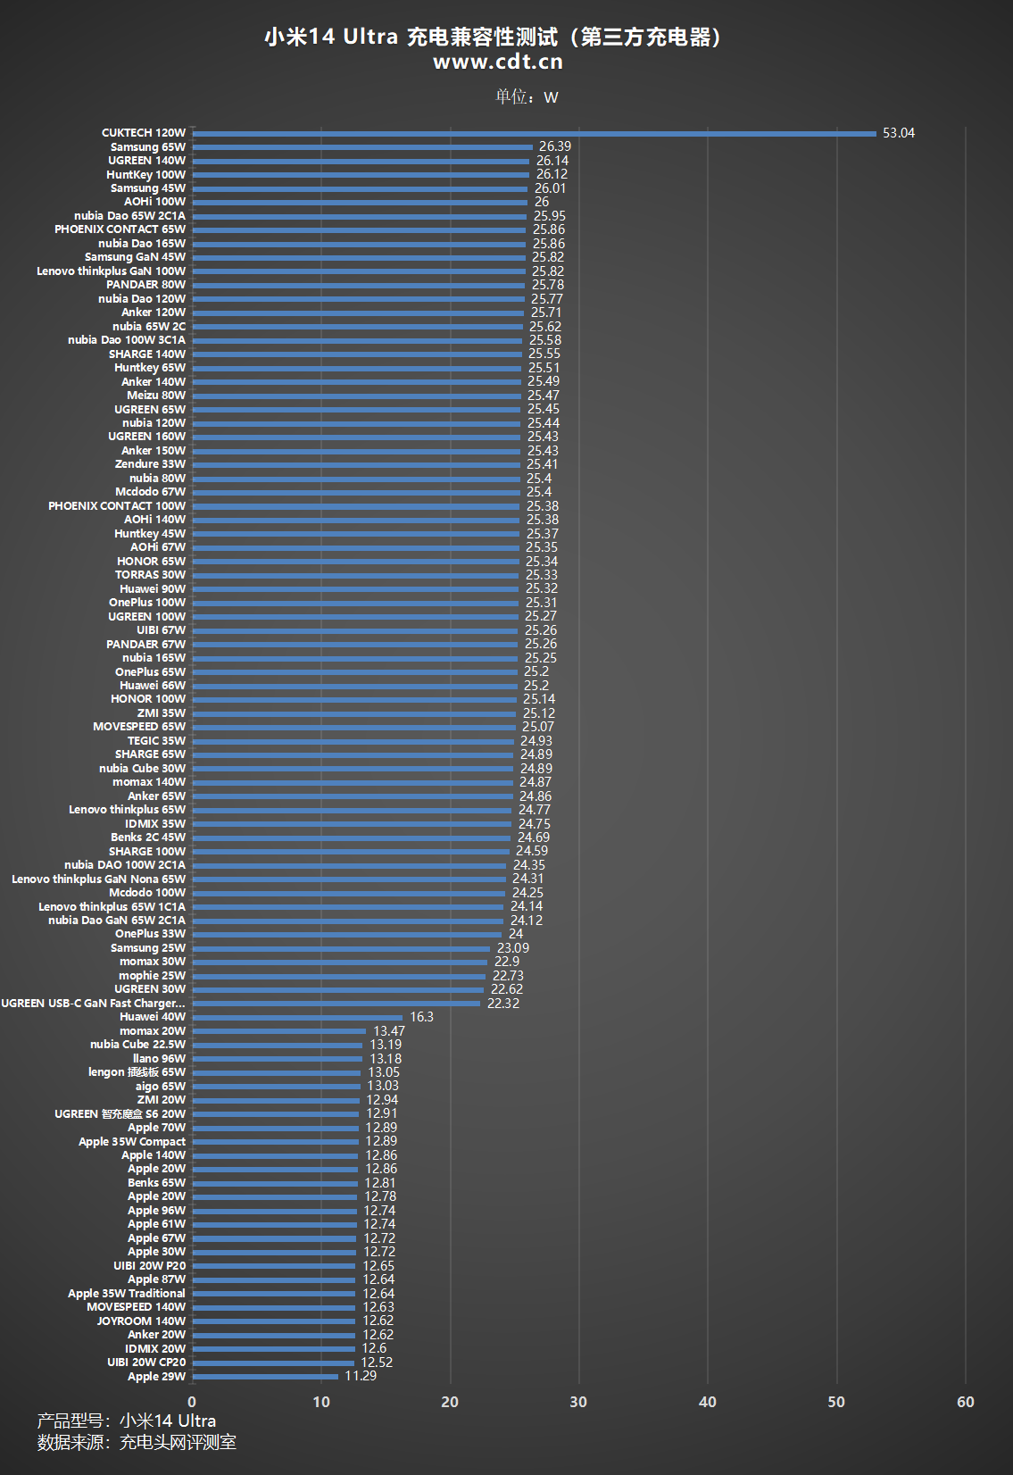Select the Samsung 65W label

click(148, 146)
